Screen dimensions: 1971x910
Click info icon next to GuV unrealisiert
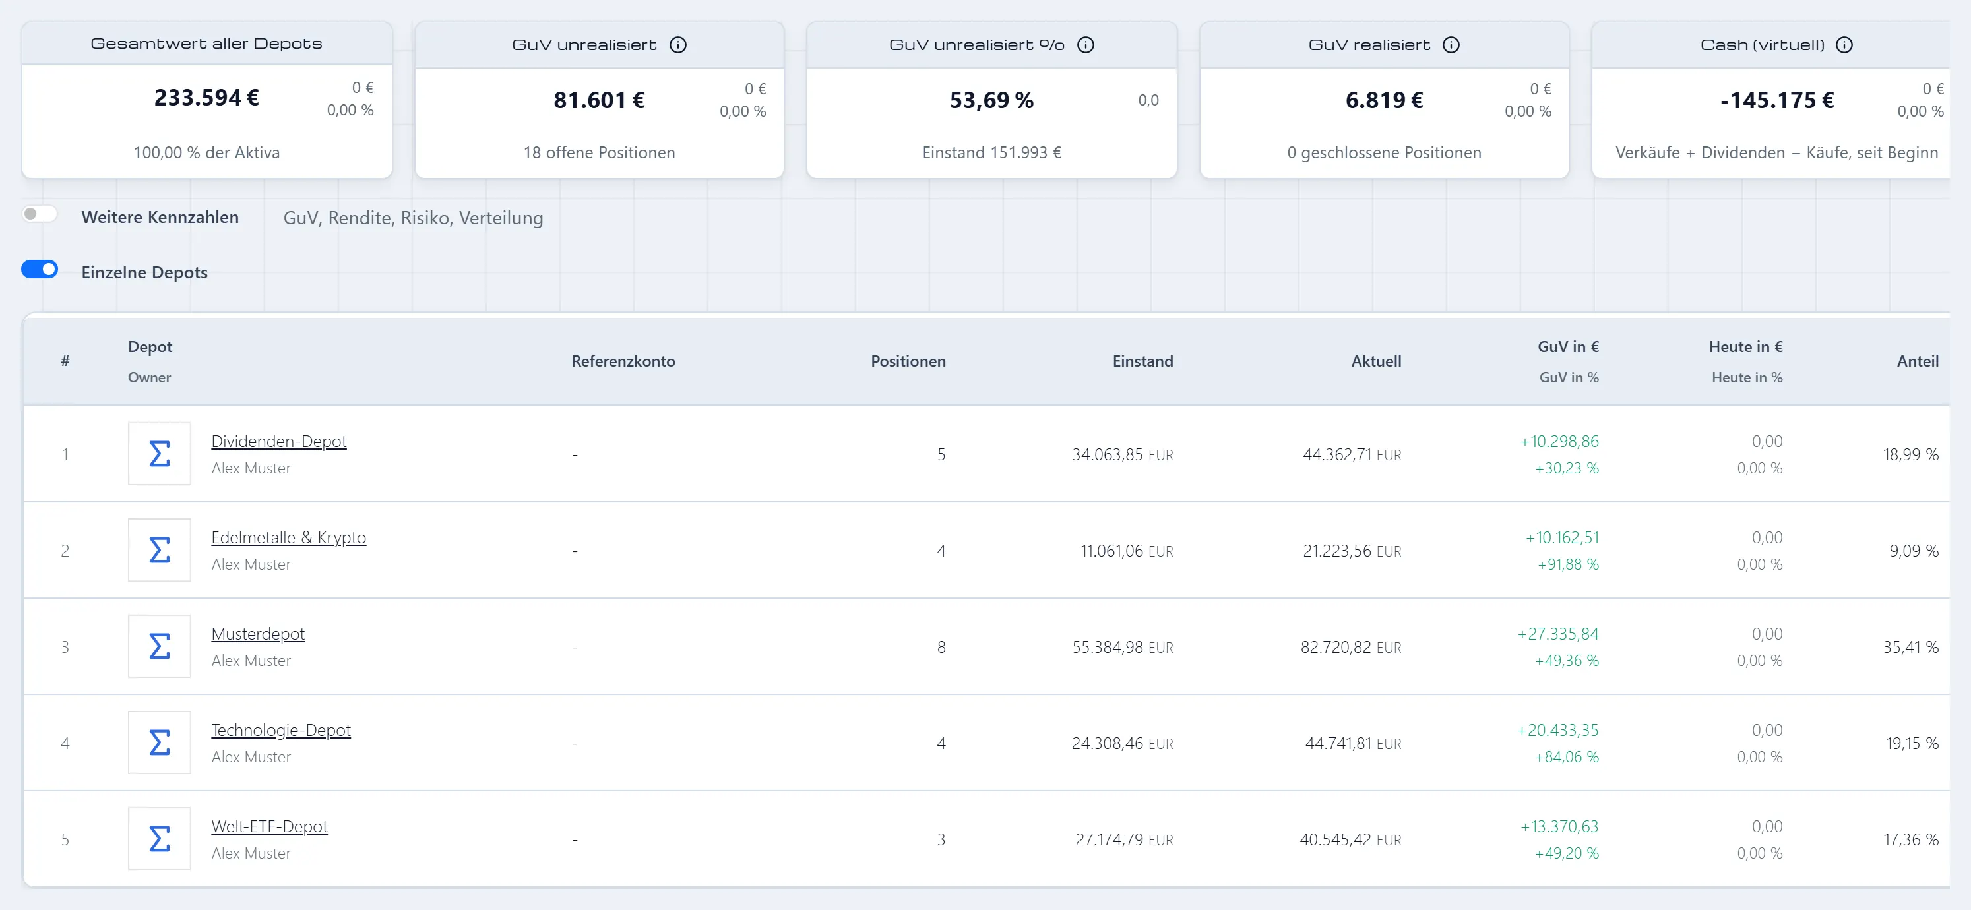(x=678, y=45)
